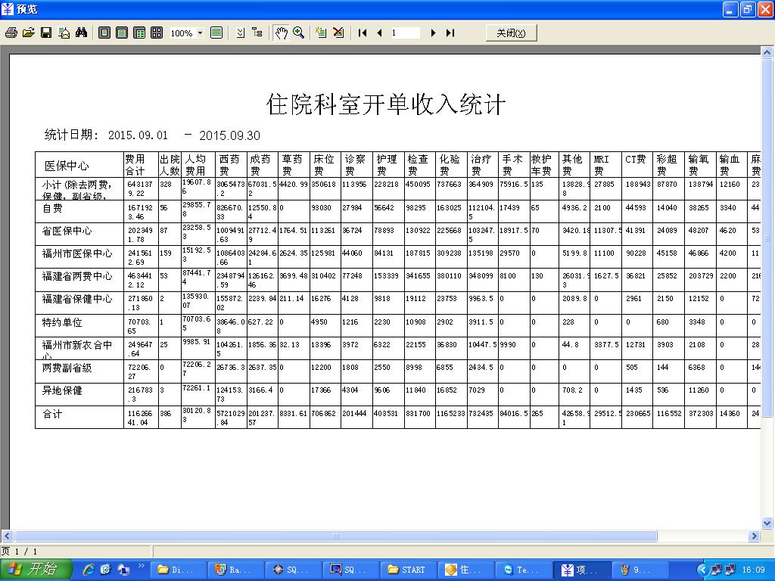775x581 pixels.
Task: Go to the last page
Action: [450, 33]
